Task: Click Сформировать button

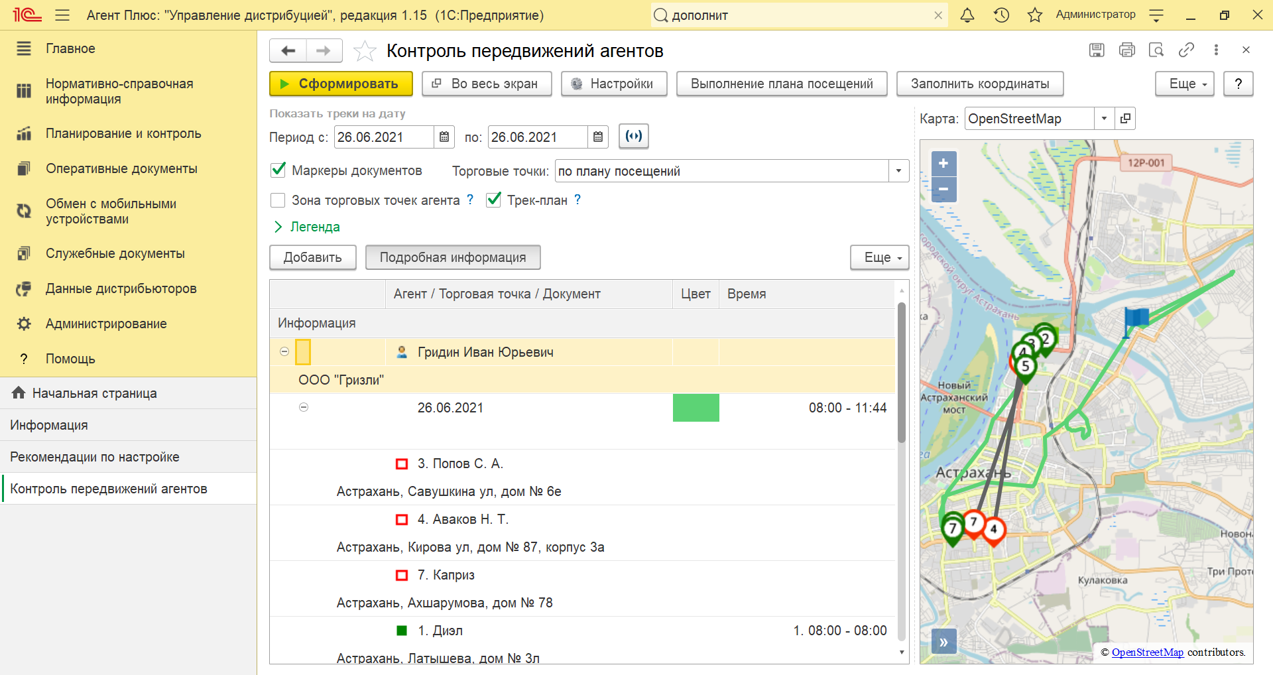Action: pyautogui.click(x=341, y=84)
